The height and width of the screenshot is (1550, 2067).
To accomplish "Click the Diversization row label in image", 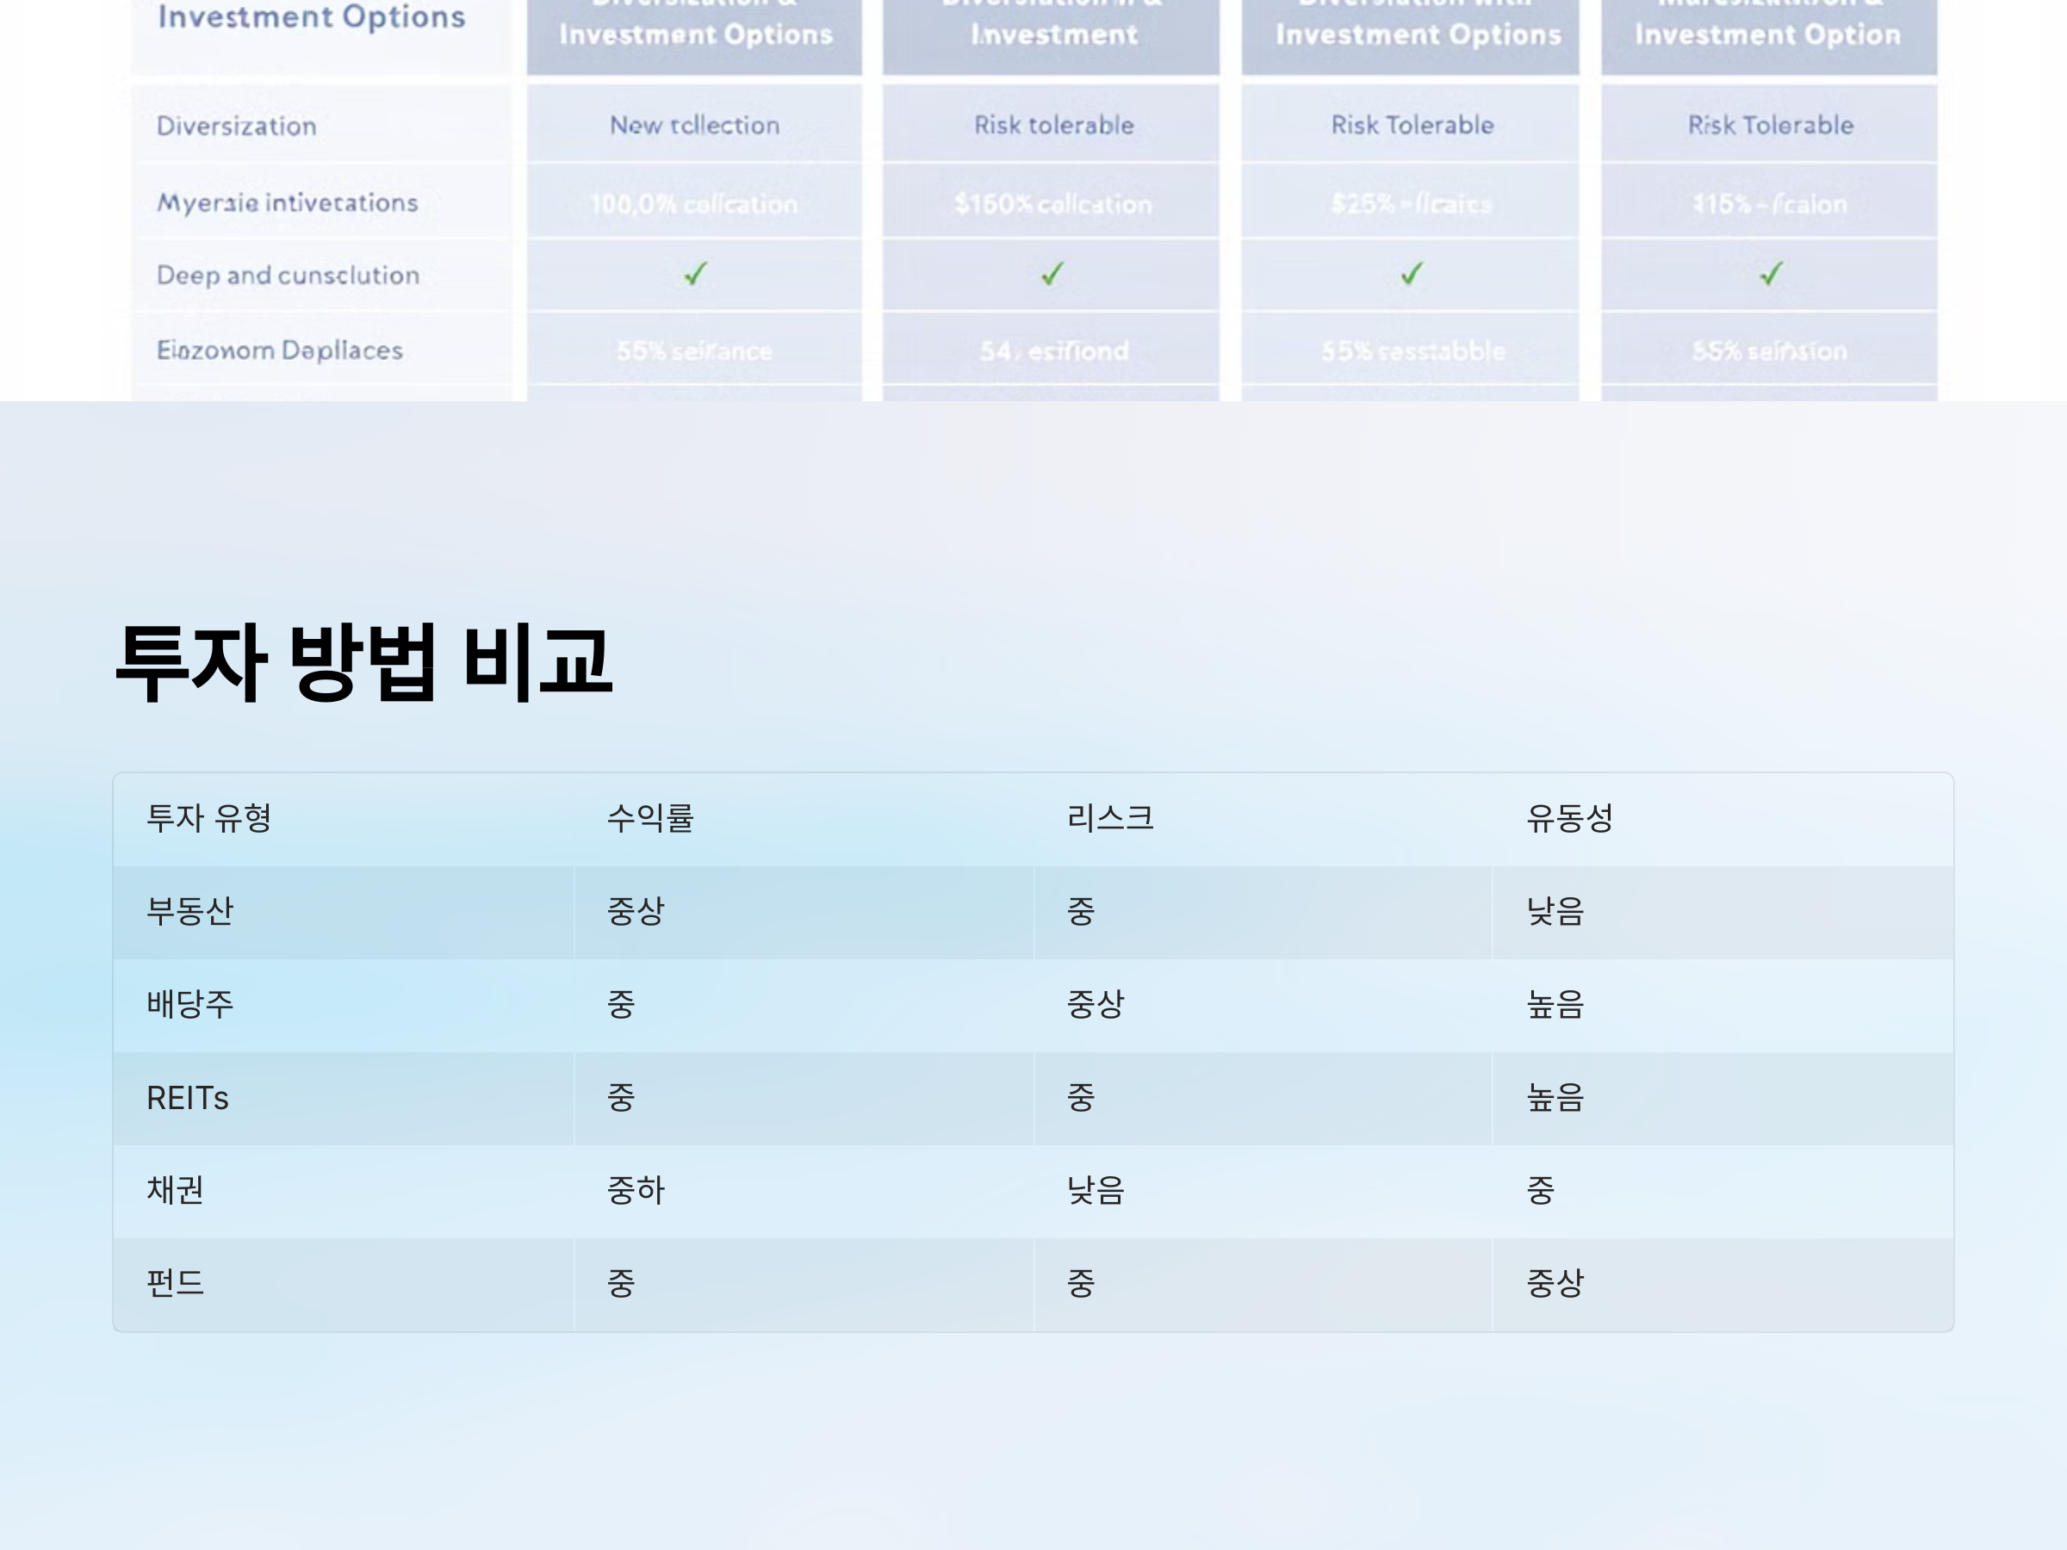I will (x=237, y=126).
